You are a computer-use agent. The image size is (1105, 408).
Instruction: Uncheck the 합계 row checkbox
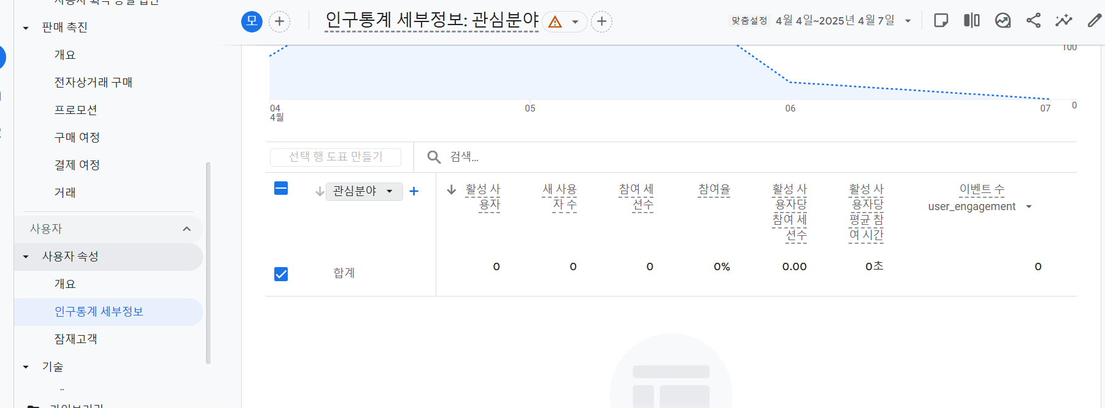281,274
